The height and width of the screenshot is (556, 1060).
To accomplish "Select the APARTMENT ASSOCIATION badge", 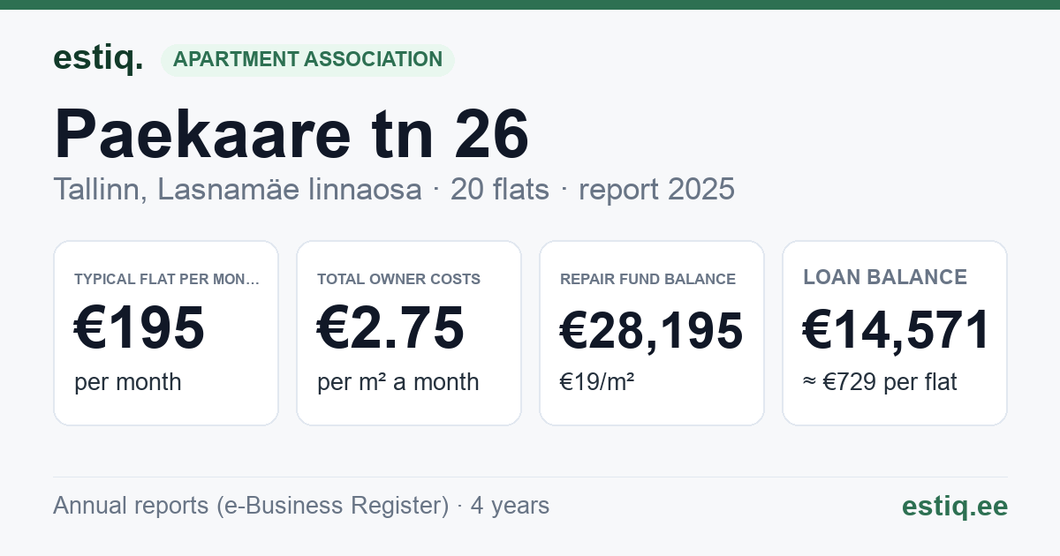I will tap(307, 60).
